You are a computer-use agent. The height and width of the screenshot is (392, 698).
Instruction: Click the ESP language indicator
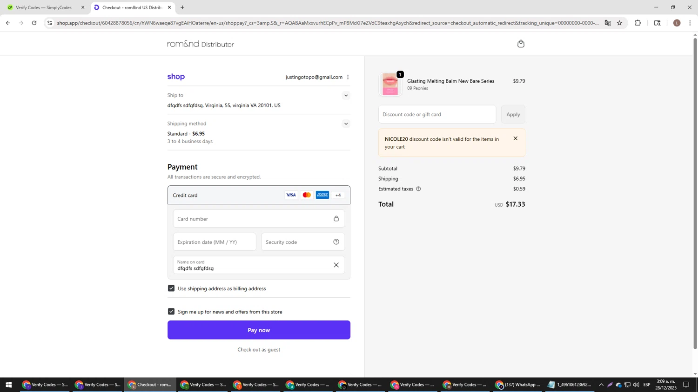pos(647,385)
